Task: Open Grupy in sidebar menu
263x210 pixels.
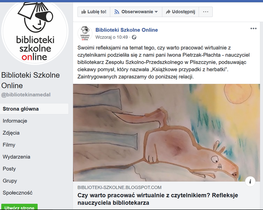Action: coord(10,181)
